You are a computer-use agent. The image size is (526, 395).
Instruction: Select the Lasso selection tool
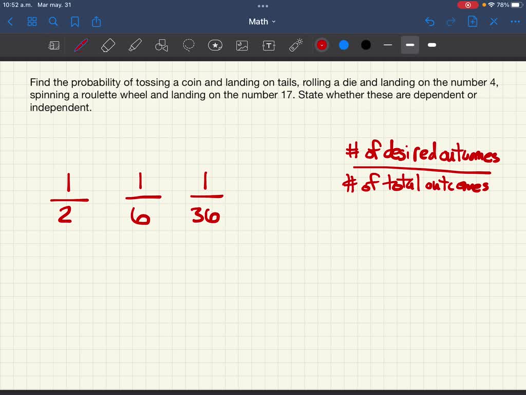coord(188,45)
